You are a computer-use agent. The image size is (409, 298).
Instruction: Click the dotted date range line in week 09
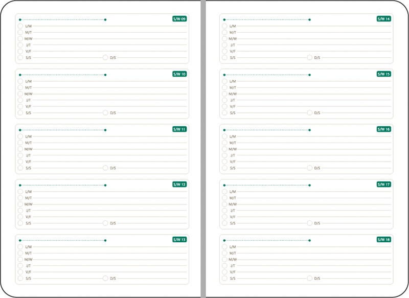point(62,19)
